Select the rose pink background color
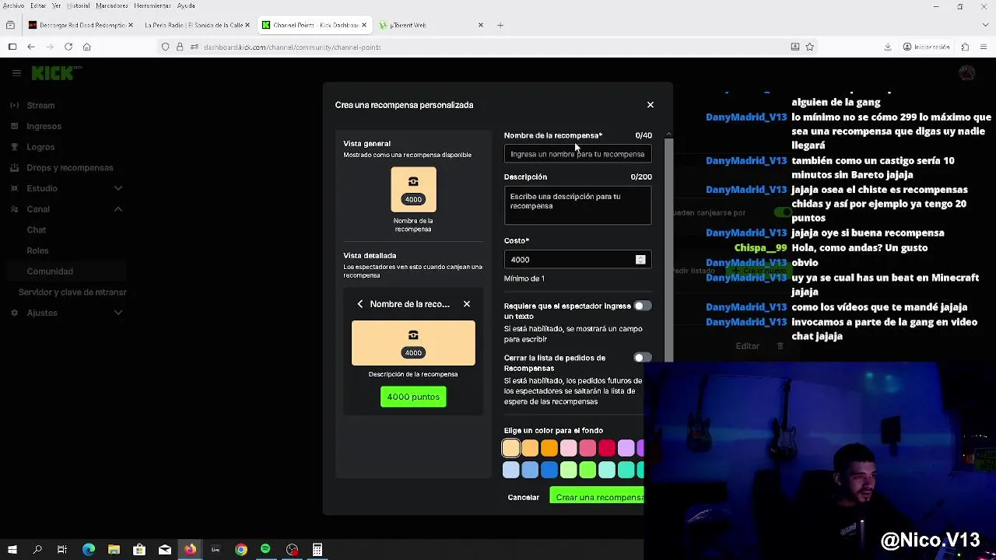The image size is (996, 560). (587, 448)
